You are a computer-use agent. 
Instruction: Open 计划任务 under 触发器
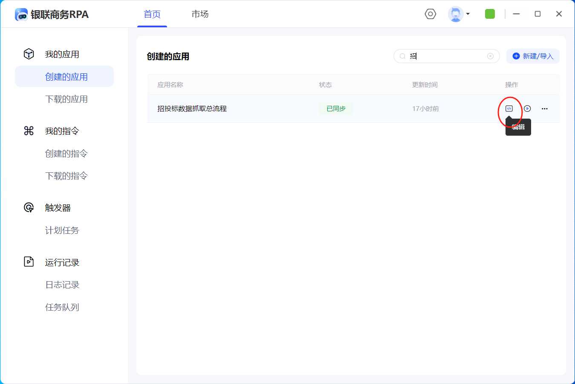pyautogui.click(x=62, y=230)
